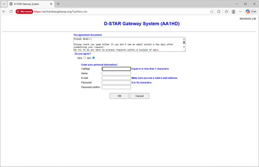
Task: Open browser Settings and more menu
Action: tap(241, 12)
